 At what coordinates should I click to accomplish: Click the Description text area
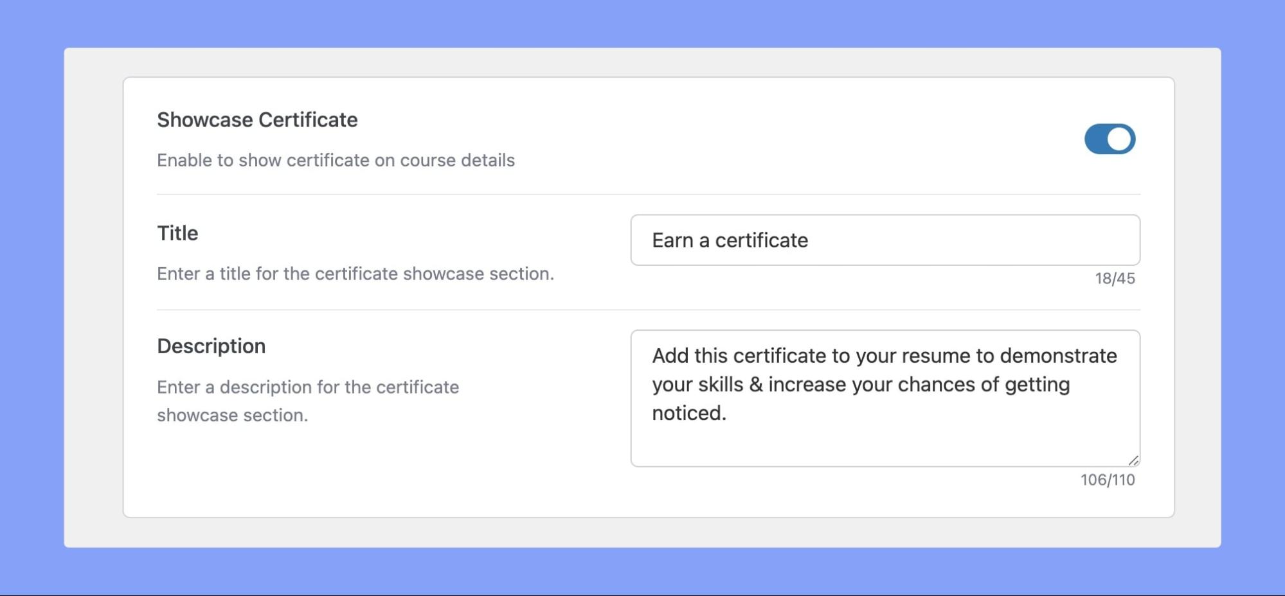pyautogui.click(x=885, y=398)
